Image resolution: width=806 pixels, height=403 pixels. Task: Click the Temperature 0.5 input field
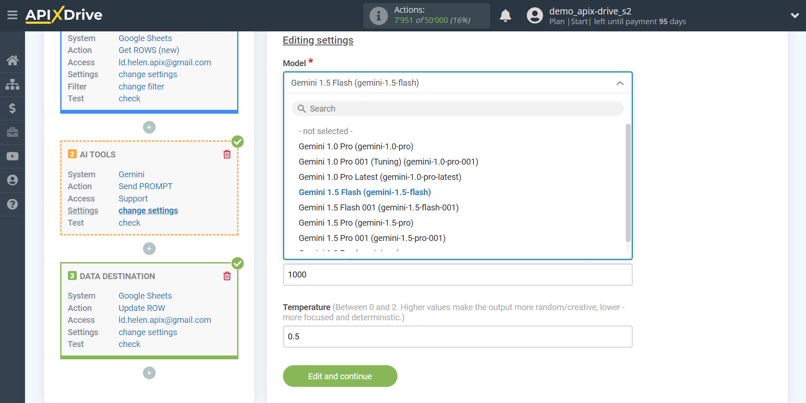(458, 336)
